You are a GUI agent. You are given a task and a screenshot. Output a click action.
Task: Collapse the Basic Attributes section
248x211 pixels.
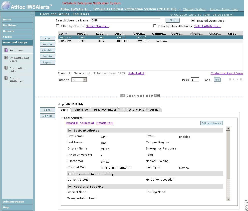coord(70,131)
